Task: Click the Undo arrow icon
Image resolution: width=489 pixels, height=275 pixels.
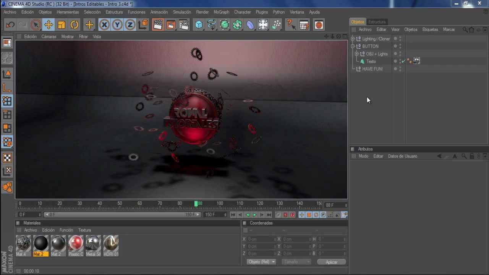Action: click(x=10, y=25)
